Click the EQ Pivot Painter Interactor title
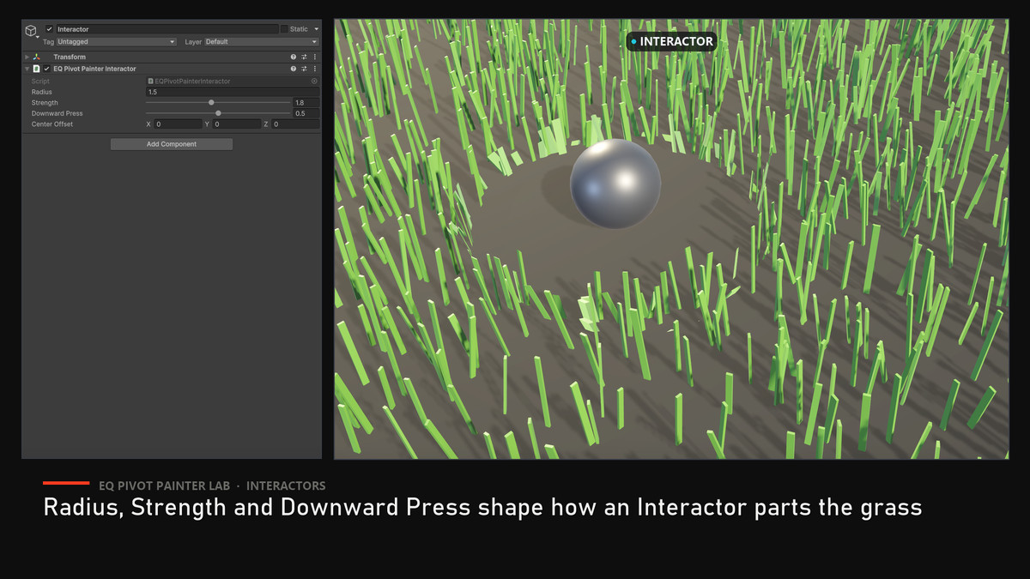Screen dimensions: 1030x579 point(95,69)
